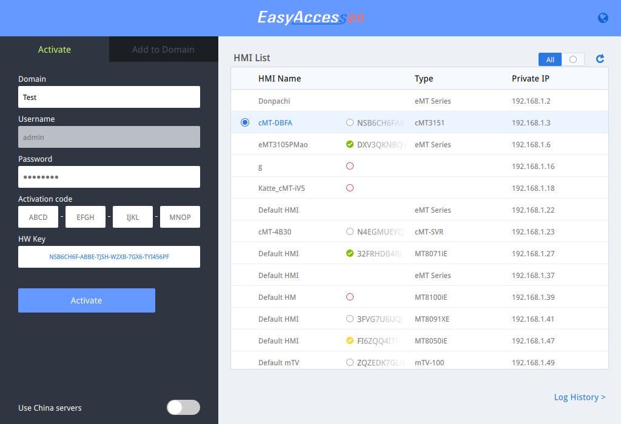Click gray status circle beside ZQZEDK7GLN
The width and height of the screenshot is (621, 424).
350,362
